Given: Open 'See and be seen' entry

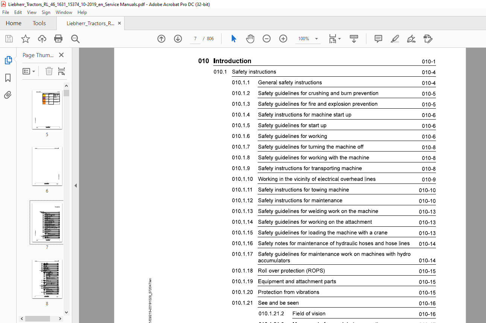Looking at the screenshot, I should coord(278,303).
